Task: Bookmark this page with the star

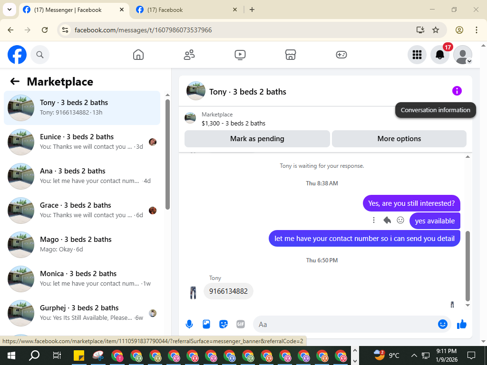Action: pyautogui.click(x=436, y=30)
